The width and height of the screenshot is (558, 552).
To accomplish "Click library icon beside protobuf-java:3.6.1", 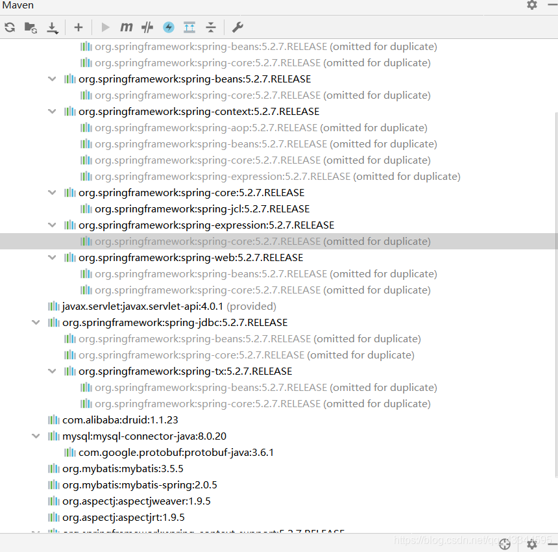I will [70, 452].
